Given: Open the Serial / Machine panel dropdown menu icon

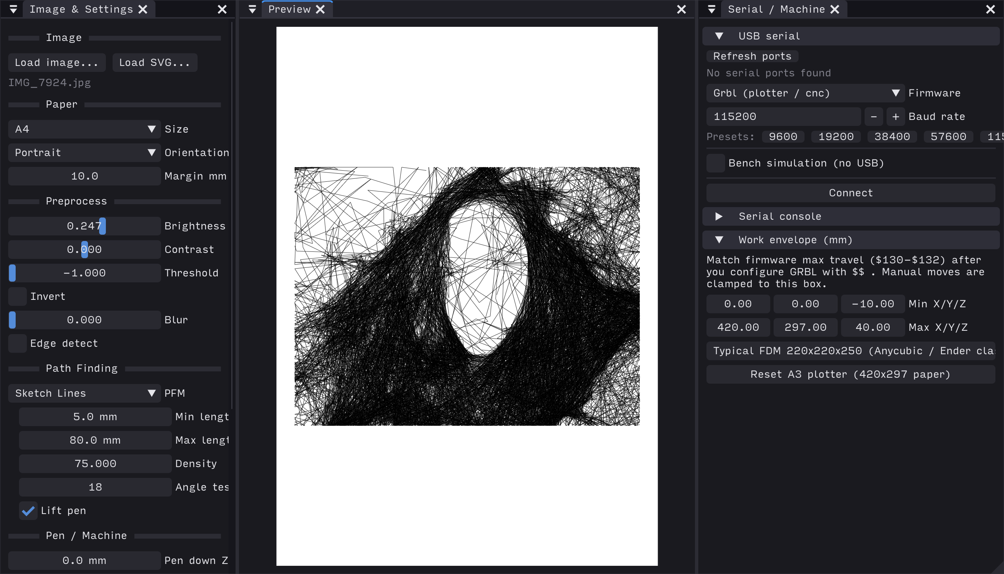Looking at the screenshot, I should (712, 9).
